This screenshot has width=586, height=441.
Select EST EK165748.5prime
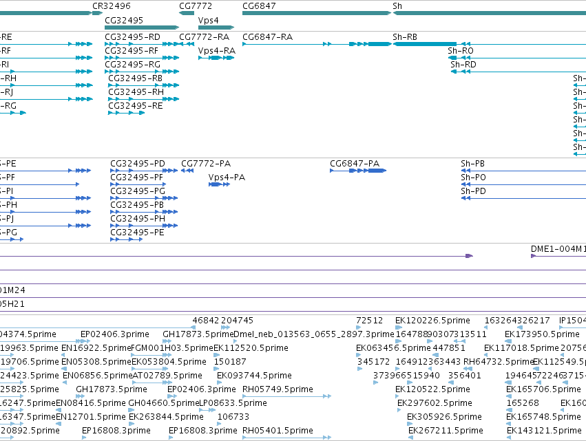pos(544,417)
